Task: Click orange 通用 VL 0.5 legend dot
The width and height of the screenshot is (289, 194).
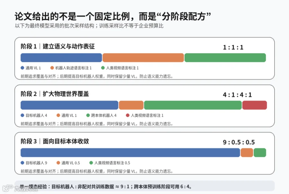Action: pos(58,163)
